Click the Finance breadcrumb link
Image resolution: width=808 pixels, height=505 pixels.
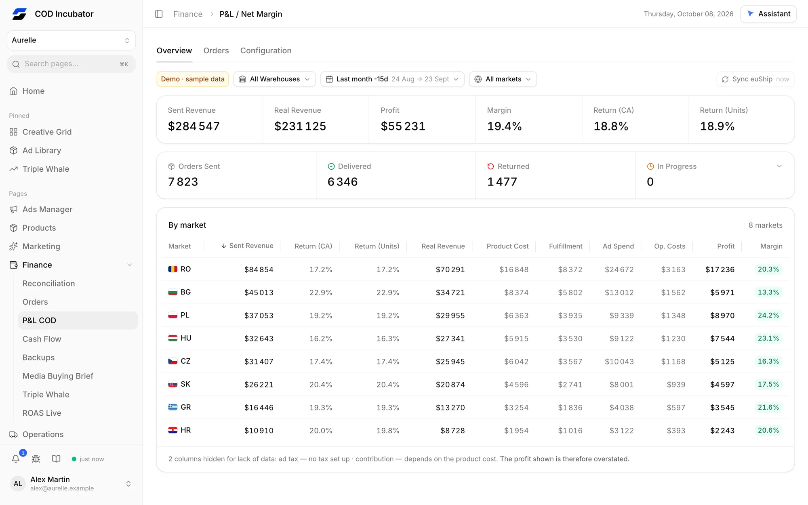click(x=188, y=14)
